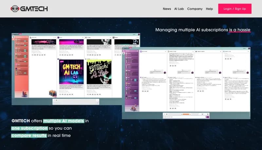Click the 'is a hassle' underlined text
Image resolution: width=262 pixels, height=150 pixels.
[240, 30]
